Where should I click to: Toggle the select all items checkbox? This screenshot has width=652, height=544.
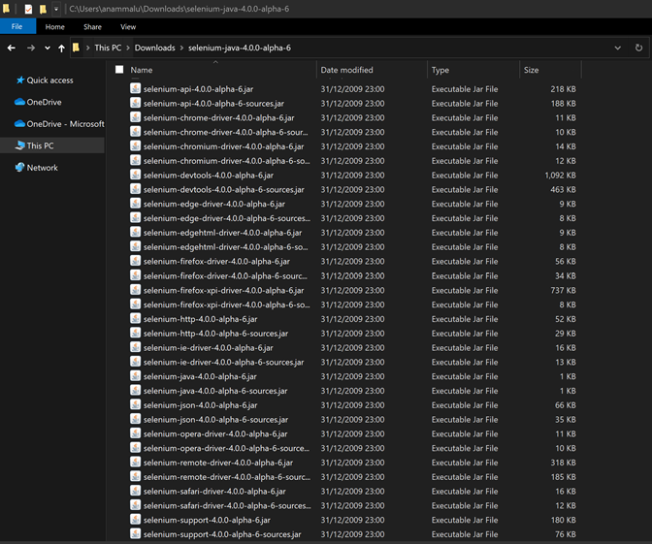(119, 70)
